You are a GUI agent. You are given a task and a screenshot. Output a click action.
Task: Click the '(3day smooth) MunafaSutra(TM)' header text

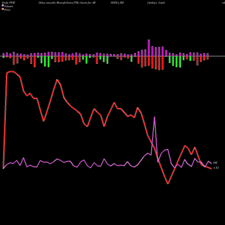[x=58, y=3]
